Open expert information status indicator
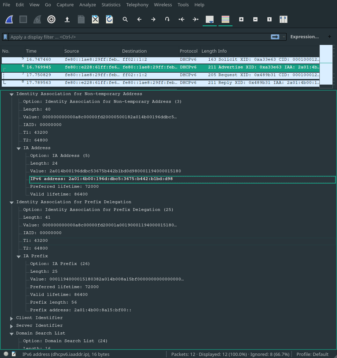Screen dimensions: 337x358 coord(6,354)
